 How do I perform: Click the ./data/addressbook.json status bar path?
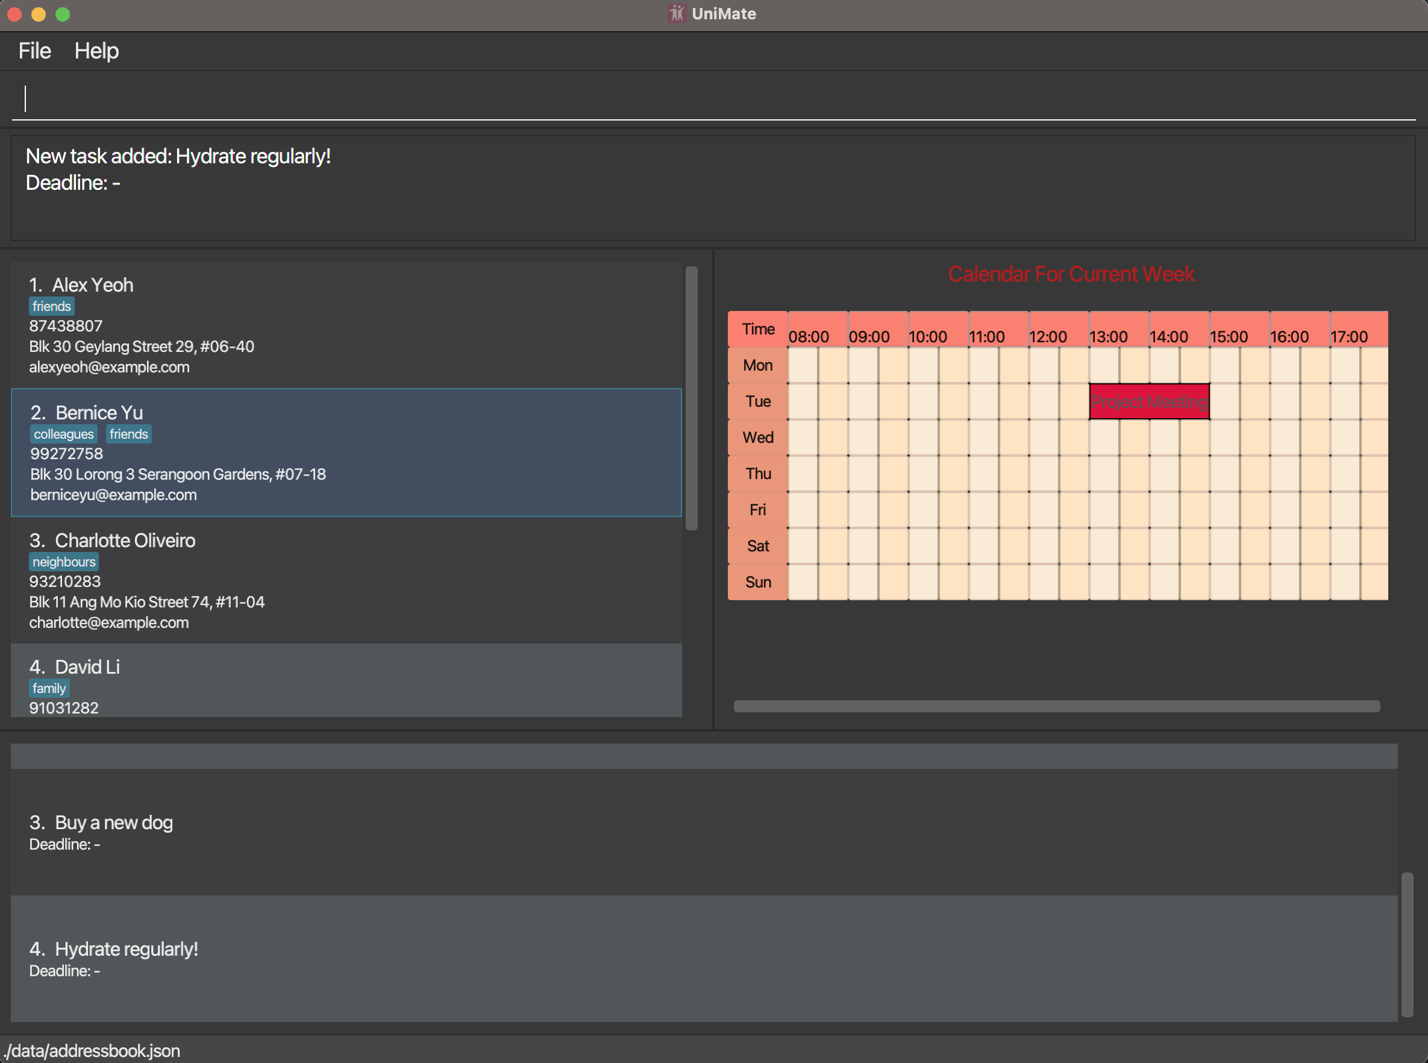tap(91, 1051)
